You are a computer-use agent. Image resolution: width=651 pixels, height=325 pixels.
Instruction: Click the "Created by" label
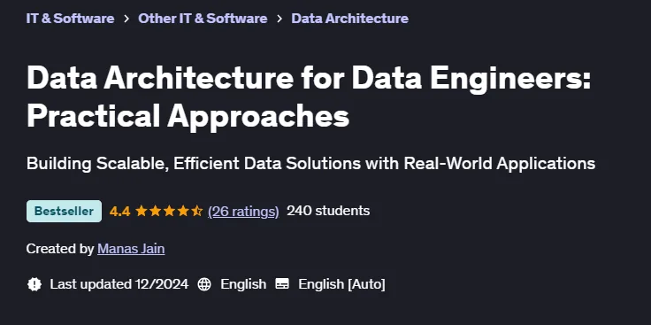coord(60,249)
